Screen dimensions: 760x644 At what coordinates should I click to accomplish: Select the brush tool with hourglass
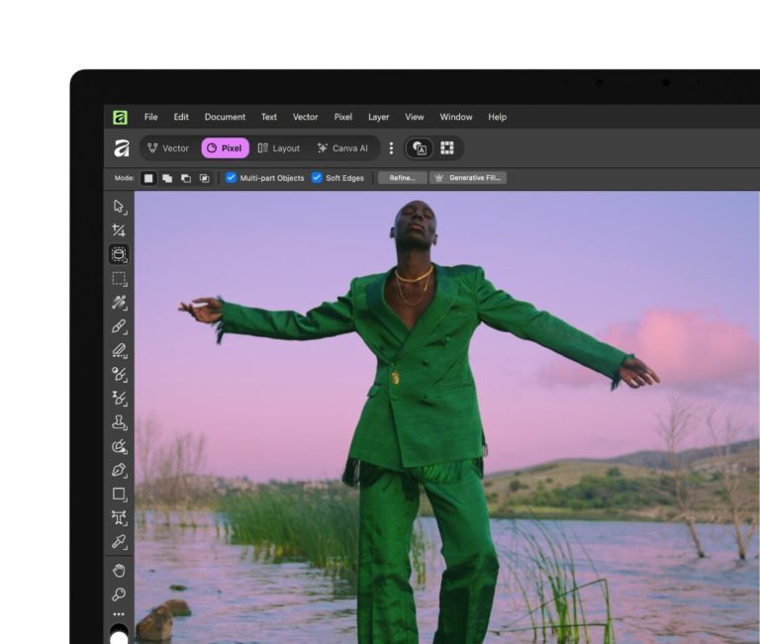pos(119,399)
